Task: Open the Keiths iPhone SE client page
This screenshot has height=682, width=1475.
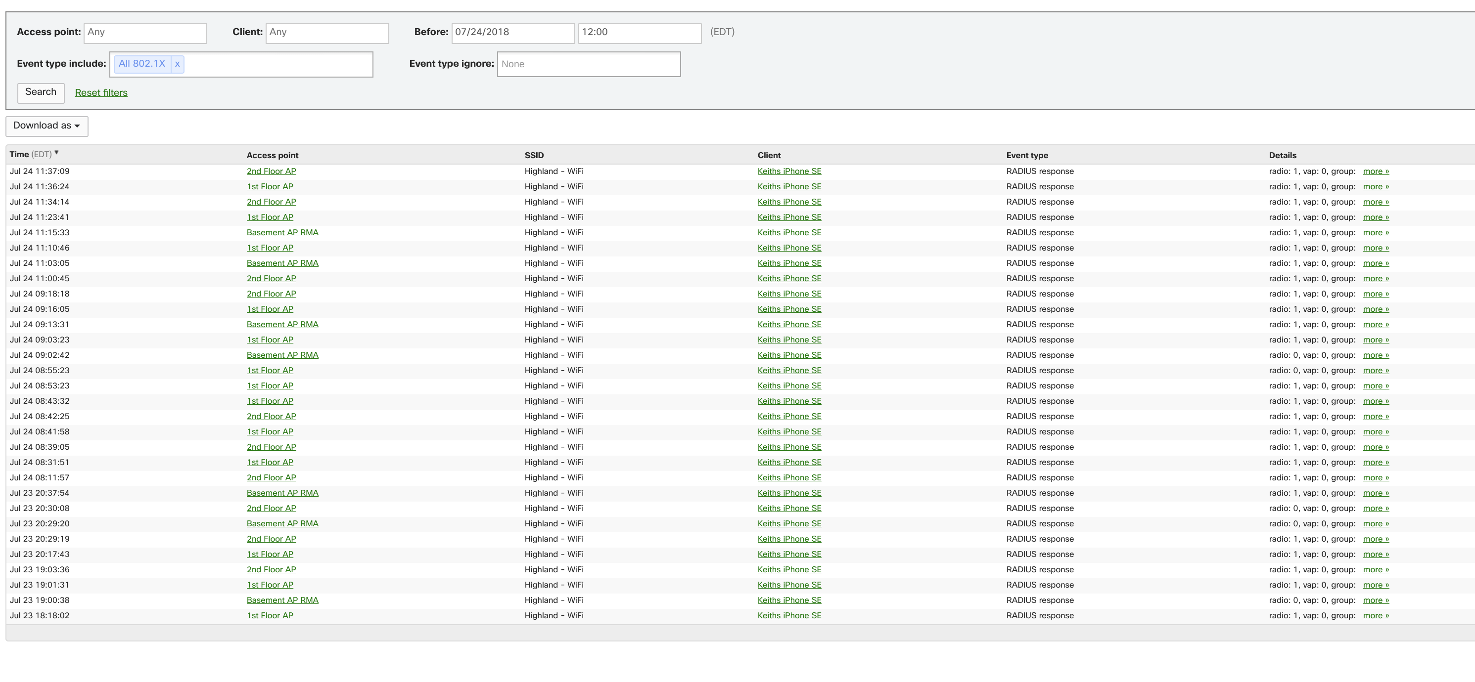Action: click(x=789, y=170)
